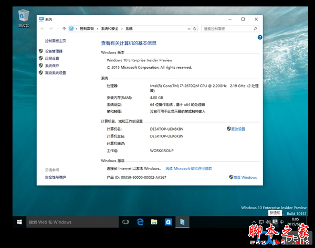Image resolution: width=315 pixels, height=248 pixels.
Task: Navigate back with the back arrow
Action: [43, 28]
